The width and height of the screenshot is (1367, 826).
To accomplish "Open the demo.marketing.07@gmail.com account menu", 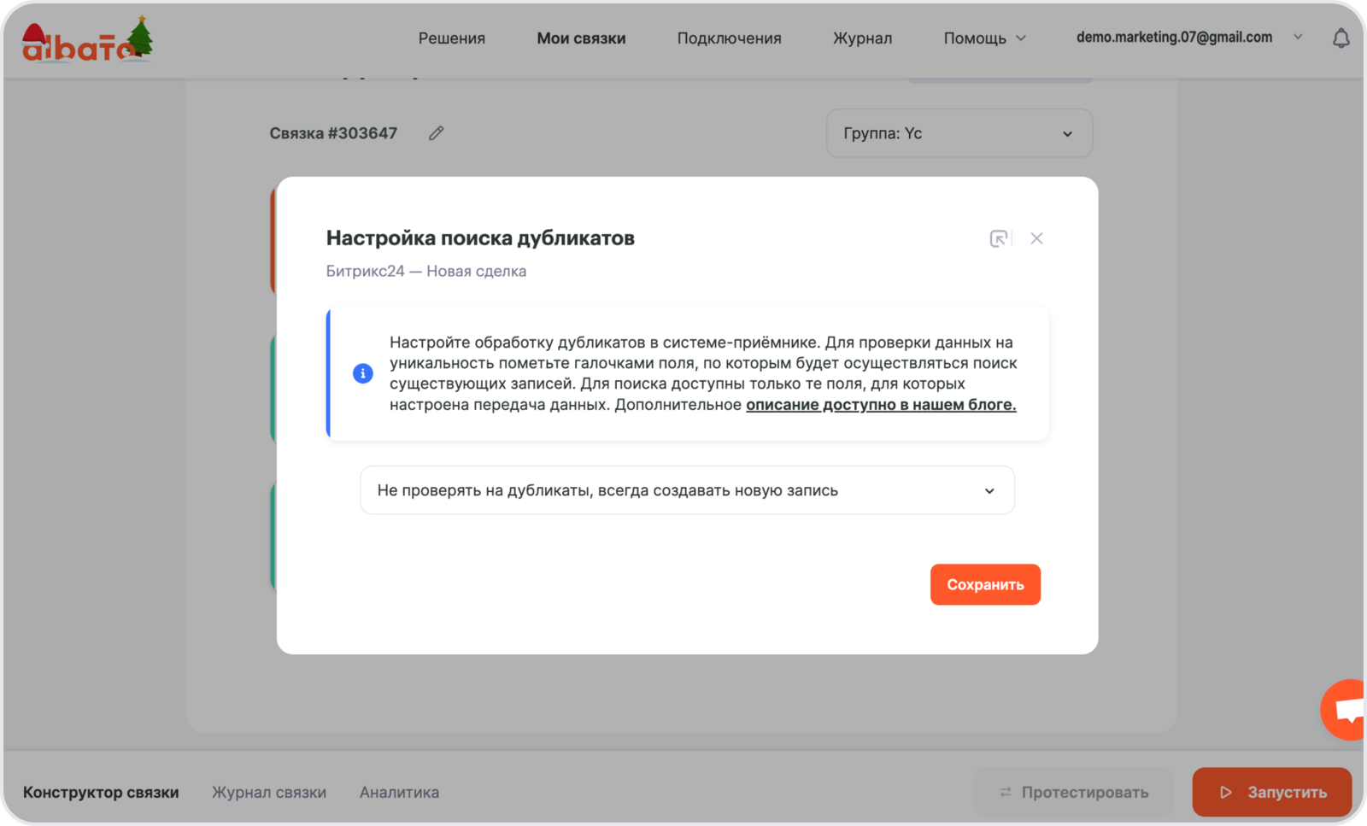I will click(1188, 38).
